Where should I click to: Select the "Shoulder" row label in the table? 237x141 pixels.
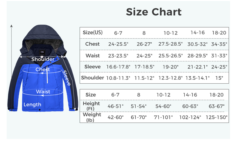pos(92,78)
